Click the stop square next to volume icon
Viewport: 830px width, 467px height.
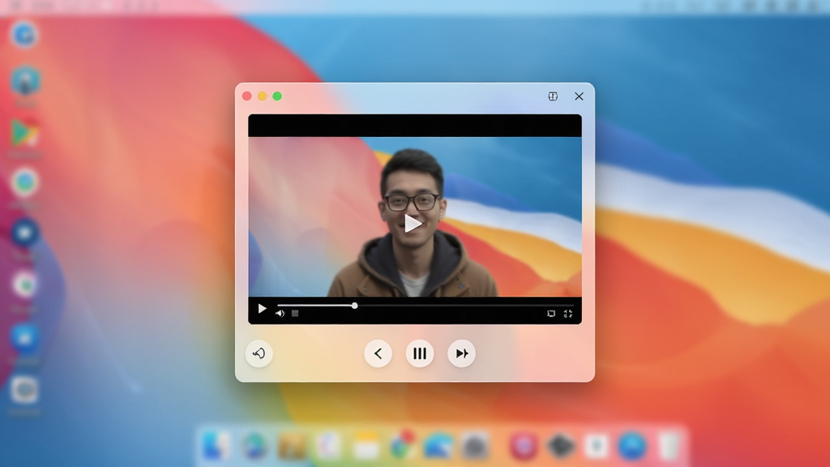295,314
